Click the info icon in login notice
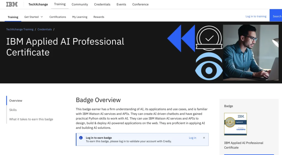The image size is (282, 155). pyautogui.click(x=81, y=138)
